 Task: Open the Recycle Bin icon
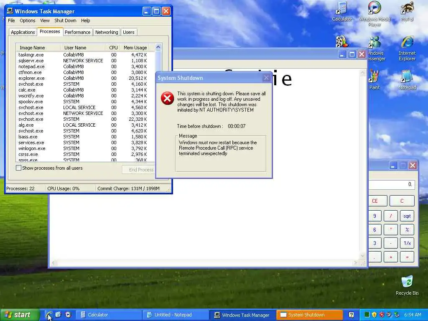tap(407, 285)
